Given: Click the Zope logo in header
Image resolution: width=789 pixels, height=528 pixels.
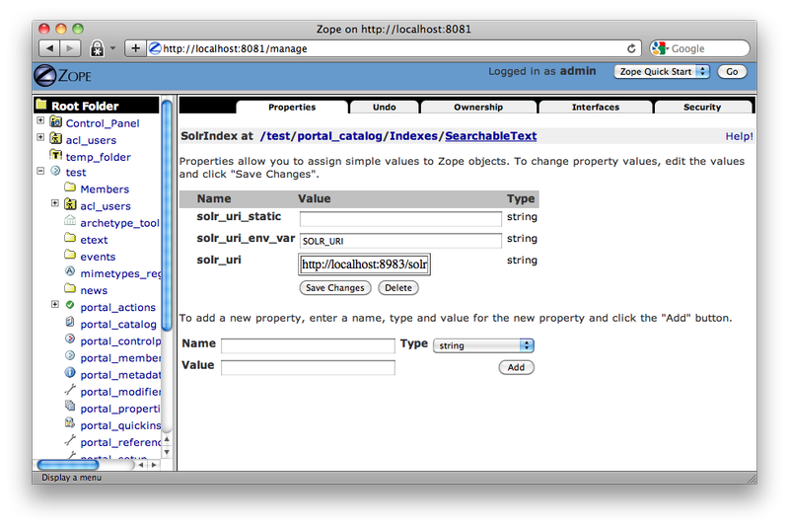Looking at the screenshot, I should click(x=63, y=76).
